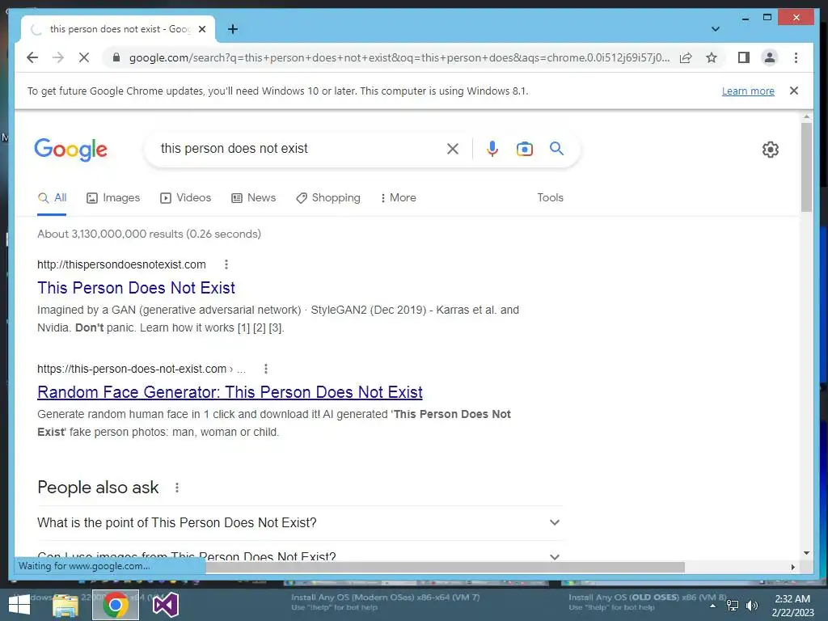Start a voice search with microphone
This screenshot has height=621, width=828.
coord(492,149)
